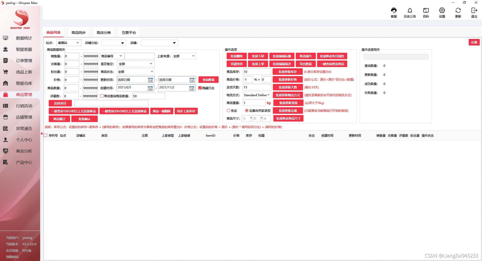Screen dimensions: 482x261
Task: Click the update refresh icon (更新)
Action: click(x=458, y=11)
